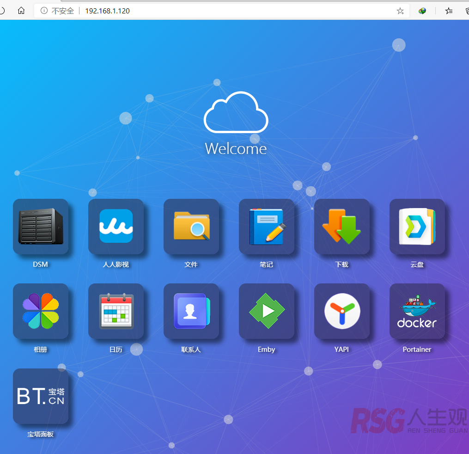This screenshot has width=469, height=454.
Task: Open the favorites list icon
Action: point(449,11)
